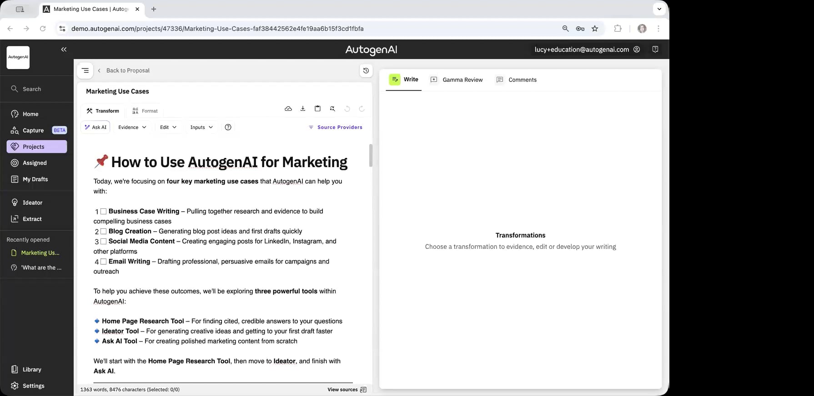Open the Edit dropdown menu
The width and height of the screenshot is (814, 396).
[x=168, y=127]
